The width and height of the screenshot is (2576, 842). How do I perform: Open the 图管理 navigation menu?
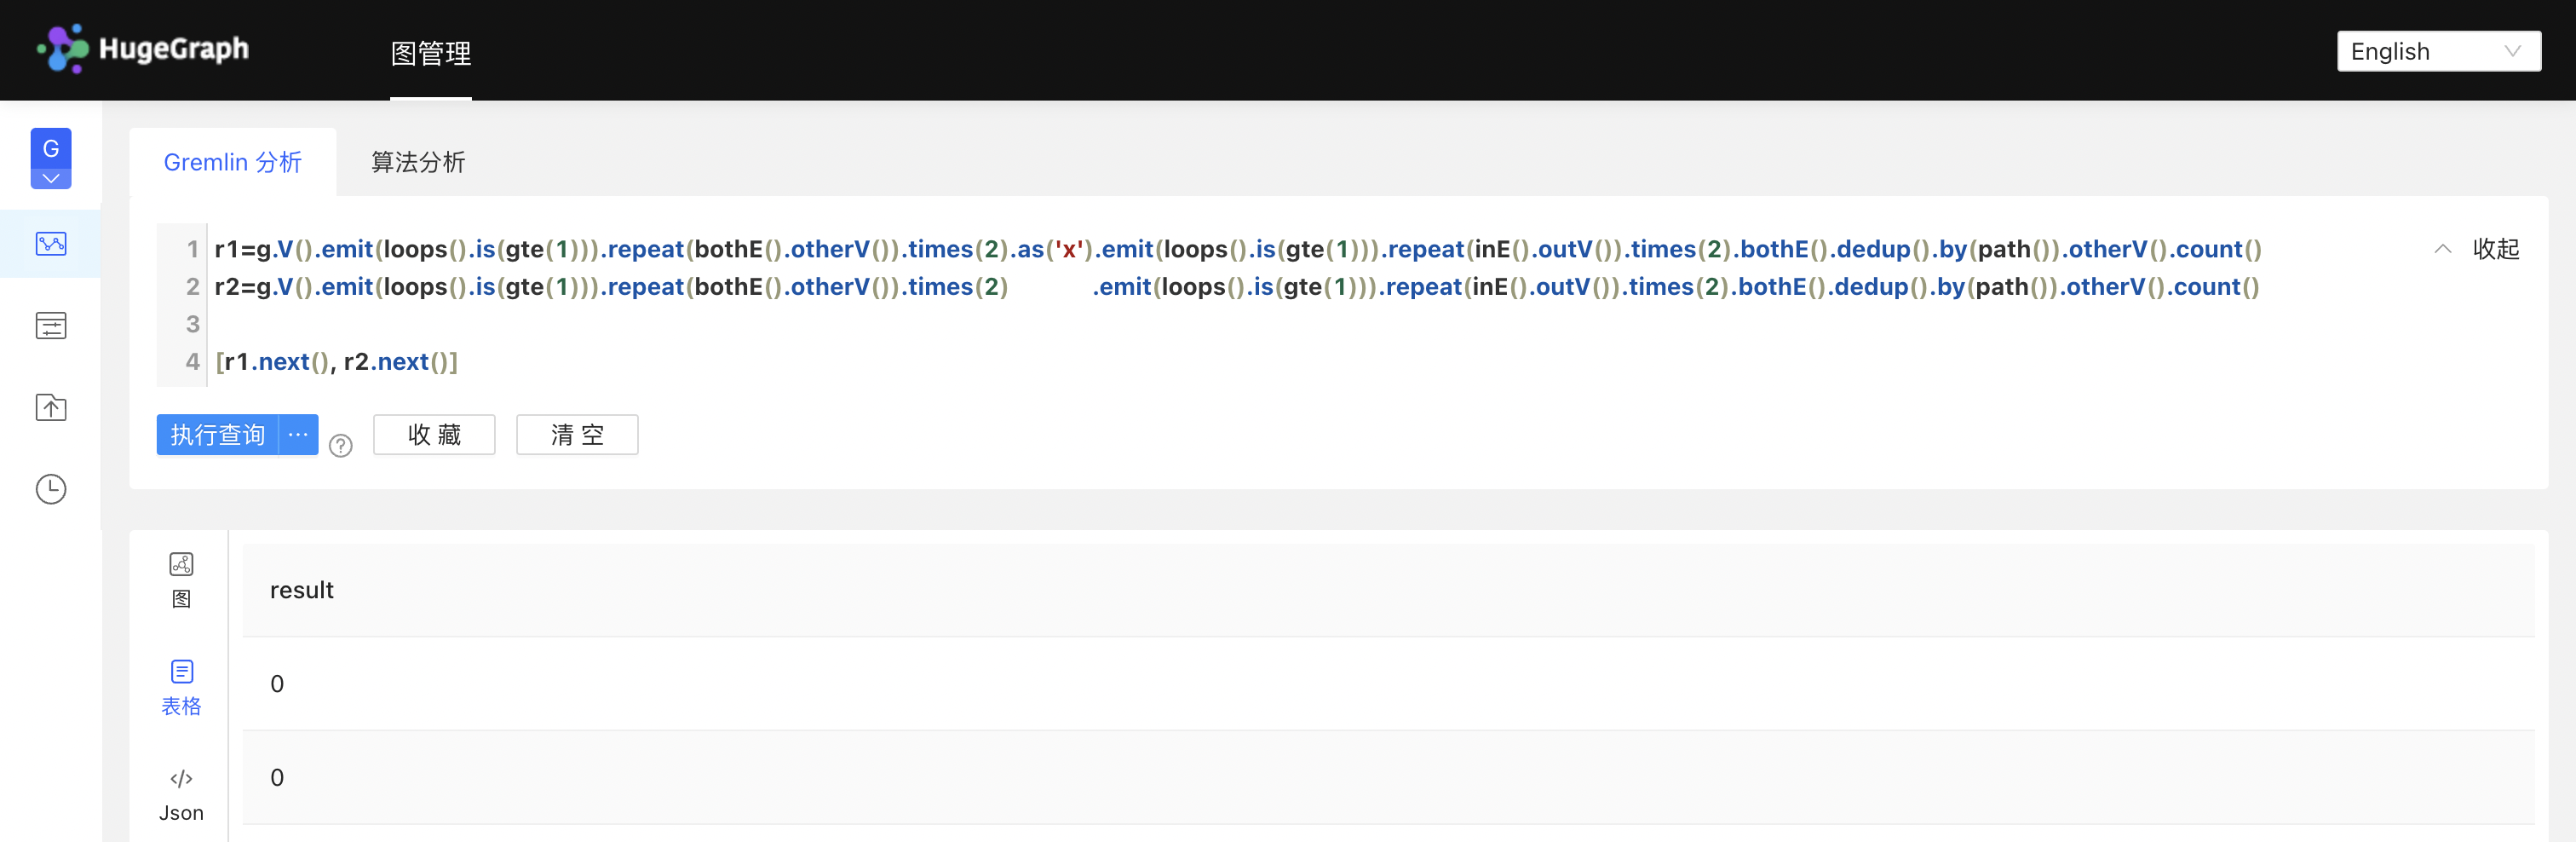tap(431, 53)
